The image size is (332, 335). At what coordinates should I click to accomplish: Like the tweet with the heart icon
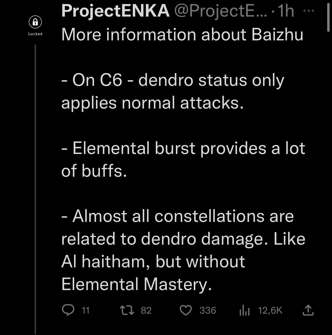(186, 310)
